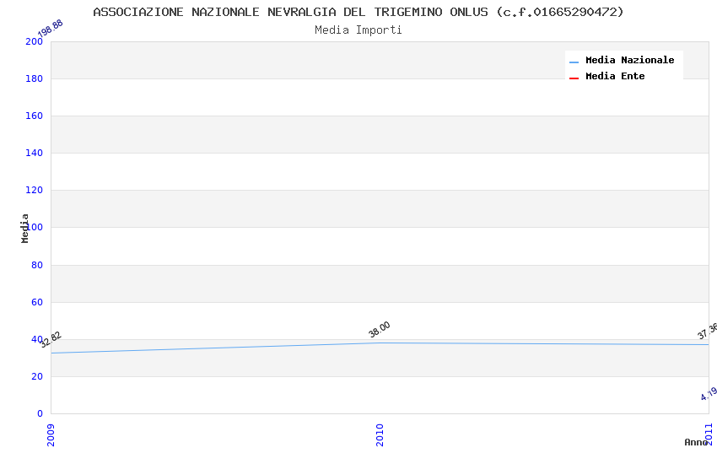
Task: Click the y-axis value 0
Action: tap(40, 413)
